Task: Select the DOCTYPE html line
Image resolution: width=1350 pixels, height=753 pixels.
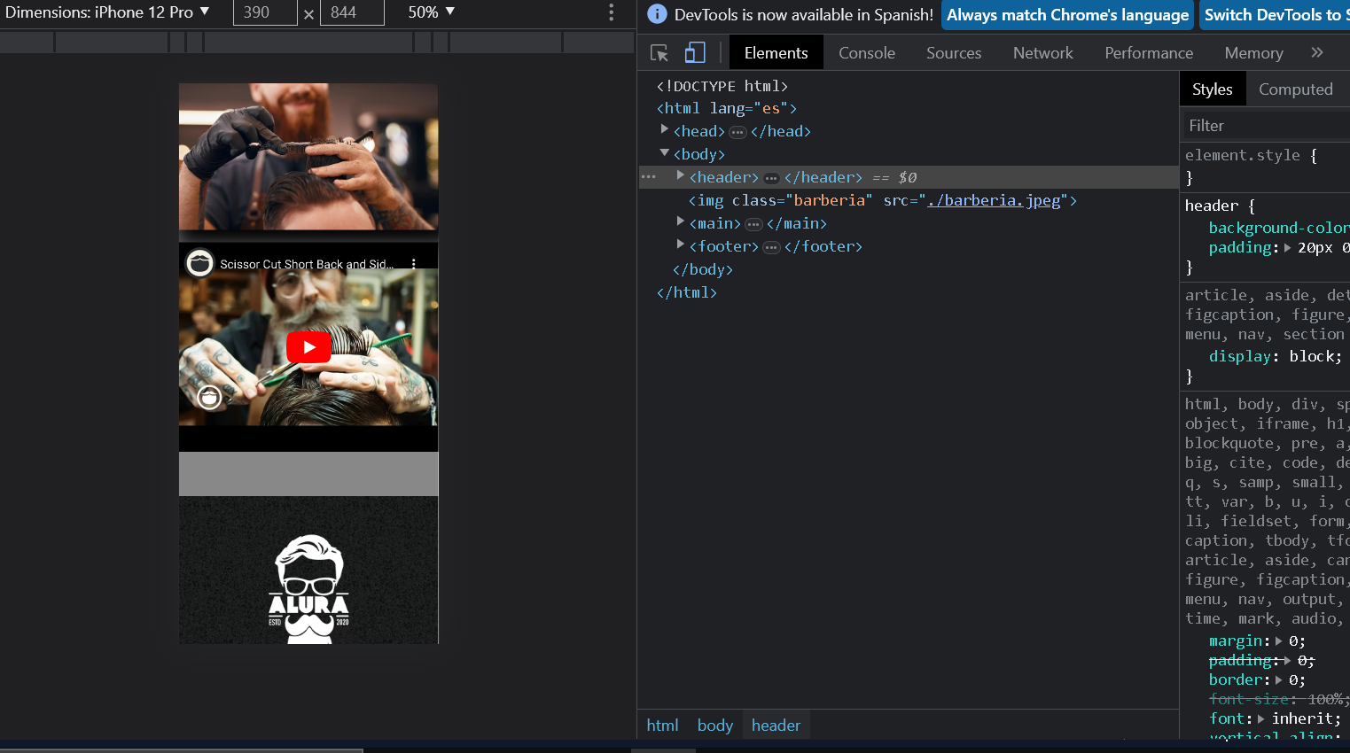Action: [722, 86]
